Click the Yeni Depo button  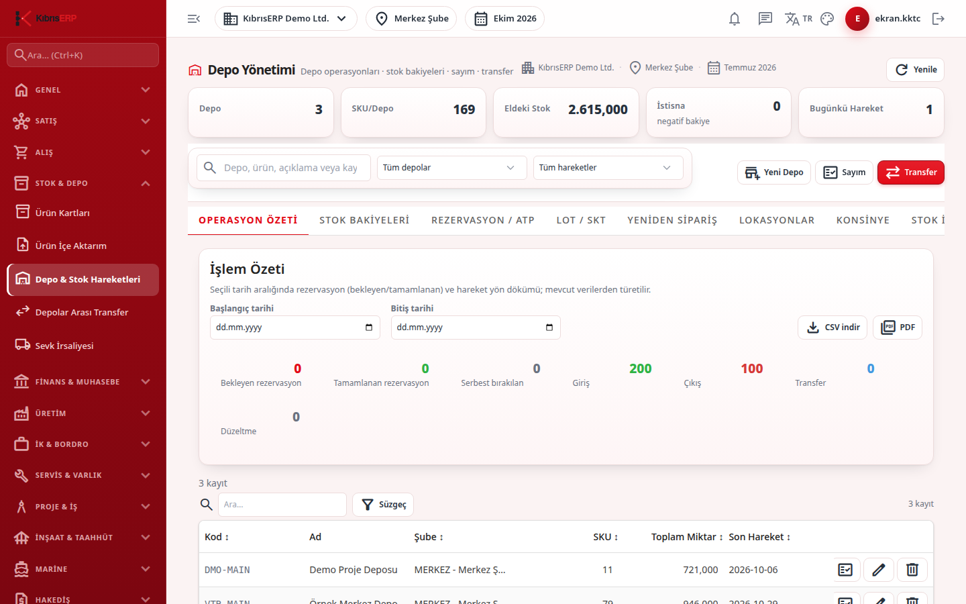pos(774,172)
